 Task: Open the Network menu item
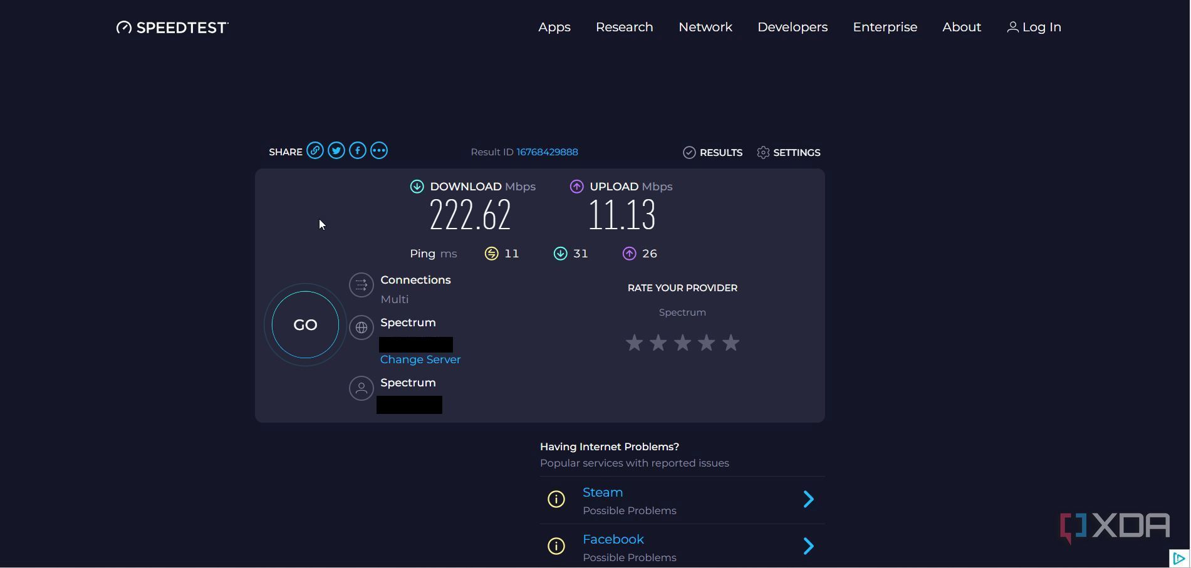(705, 27)
